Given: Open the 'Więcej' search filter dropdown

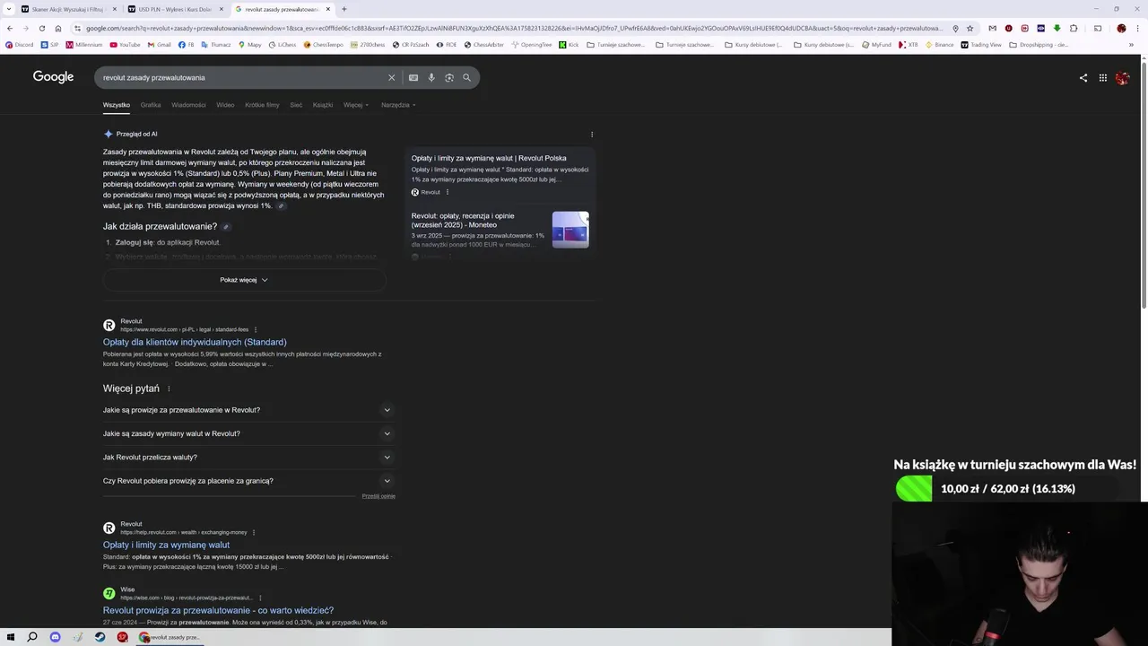Looking at the screenshot, I should tap(356, 105).
